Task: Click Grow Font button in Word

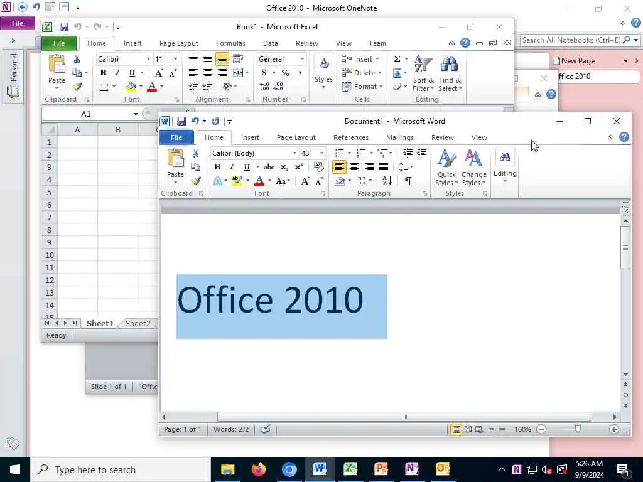Action: [305, 181]
